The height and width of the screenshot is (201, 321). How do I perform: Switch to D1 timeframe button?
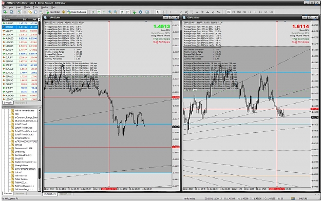point(260,12)
